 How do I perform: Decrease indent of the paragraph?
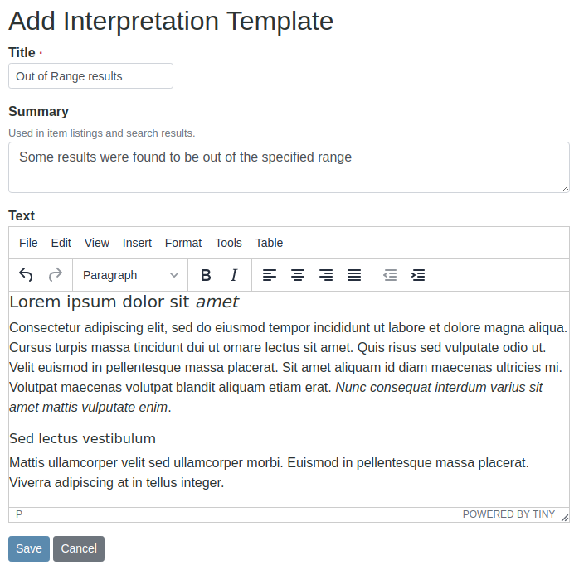coord(390,275)
